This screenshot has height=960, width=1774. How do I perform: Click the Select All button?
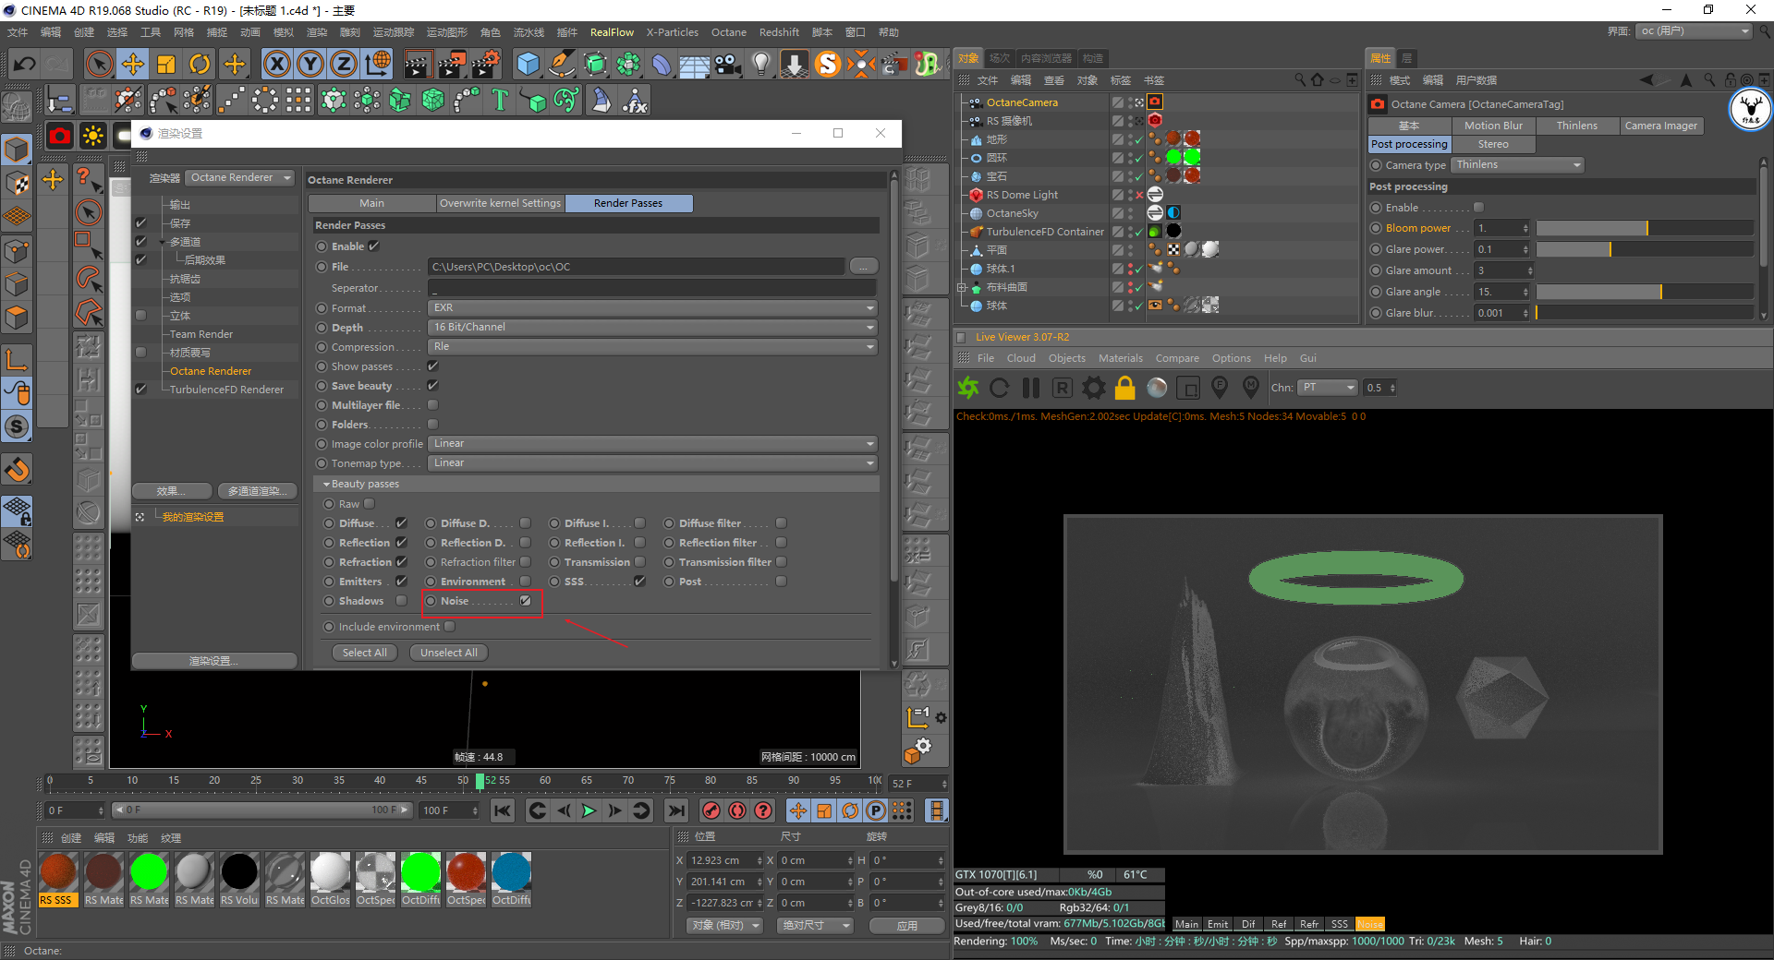point(365,653)
